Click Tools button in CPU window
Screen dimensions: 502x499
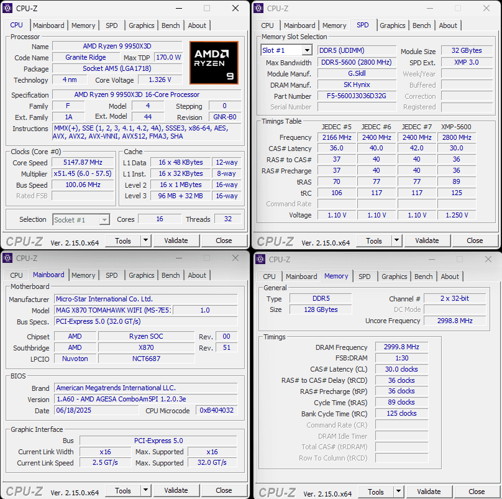pos(123,240)
